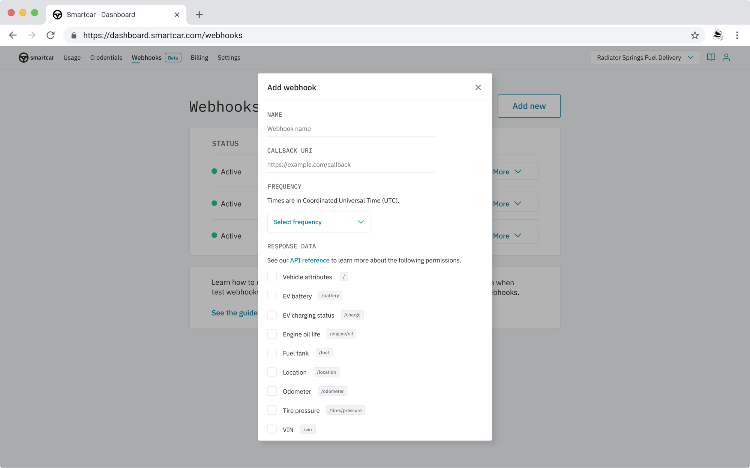Viewport: 750px width, 468px height.
Task: Click the browser back arrow
Action: pos(13,35)
